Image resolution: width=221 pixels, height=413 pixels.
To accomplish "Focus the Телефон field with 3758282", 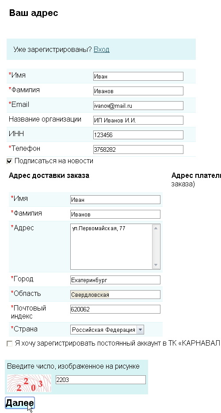I will coord(138,149).
